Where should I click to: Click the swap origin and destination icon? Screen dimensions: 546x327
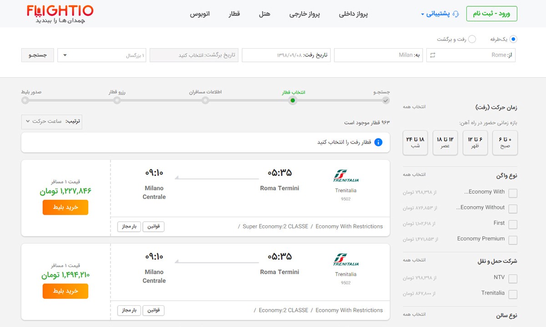432,55
